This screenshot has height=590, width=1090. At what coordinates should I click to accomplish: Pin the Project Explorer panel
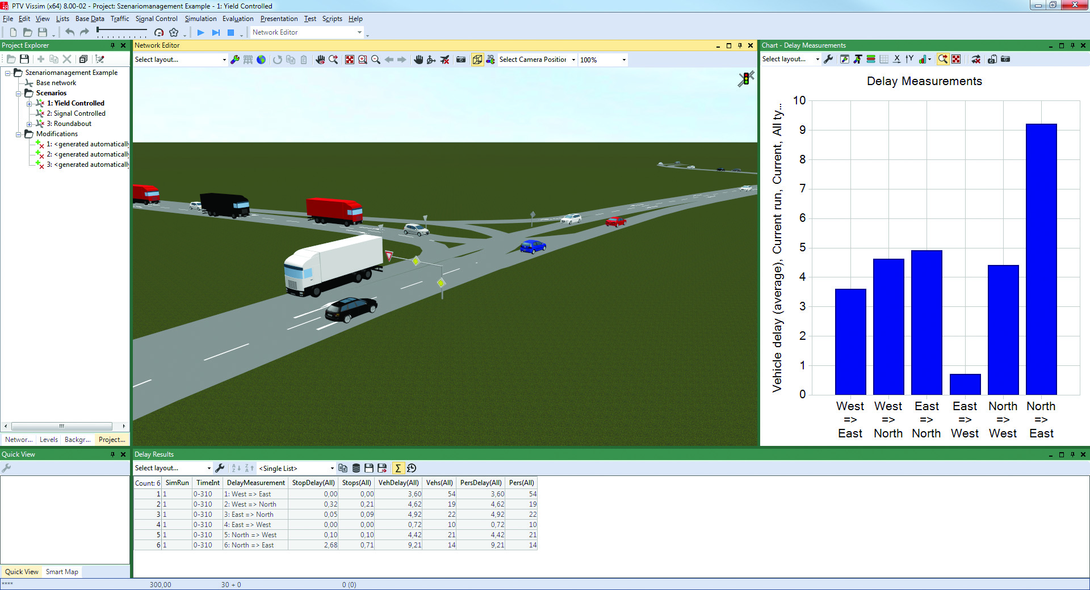pos(113,45)
